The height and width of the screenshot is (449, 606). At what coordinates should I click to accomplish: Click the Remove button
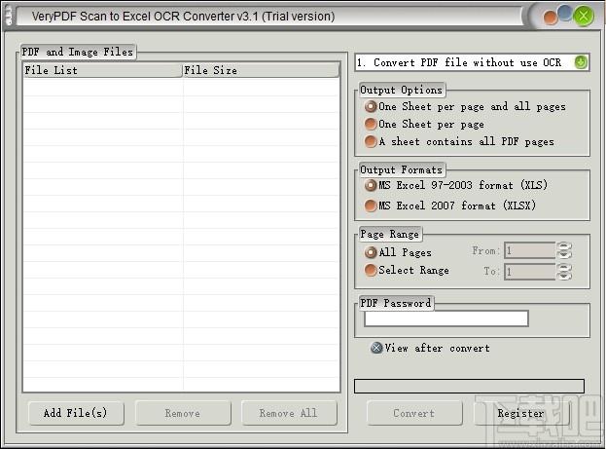pos(183,413)
